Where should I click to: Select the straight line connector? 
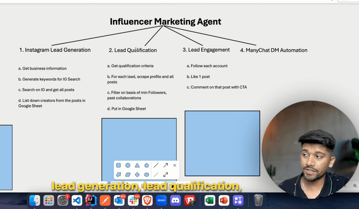click(156, 165)
